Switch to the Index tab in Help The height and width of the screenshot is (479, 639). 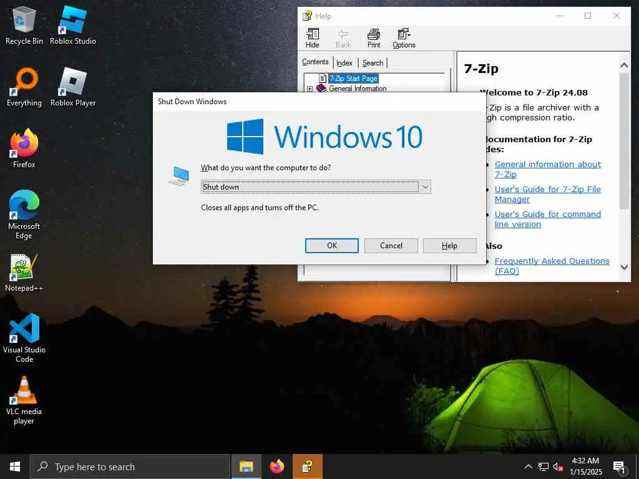pos(344,63)
